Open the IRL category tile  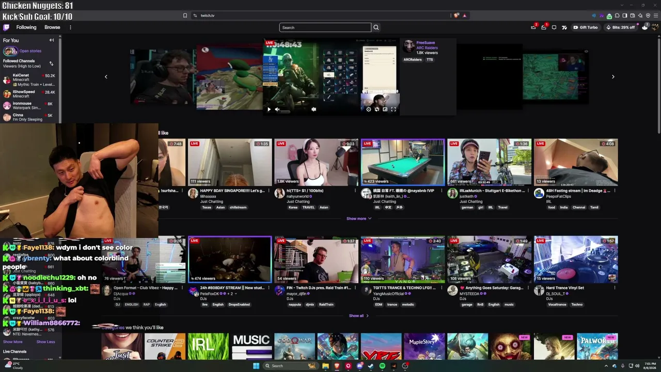pos(208,346)
